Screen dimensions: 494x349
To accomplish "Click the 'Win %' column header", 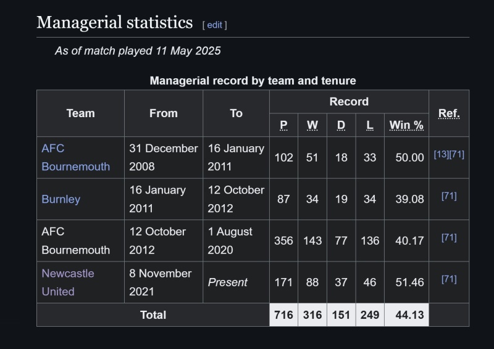I will pyautogui.click(x=406, y=125).
